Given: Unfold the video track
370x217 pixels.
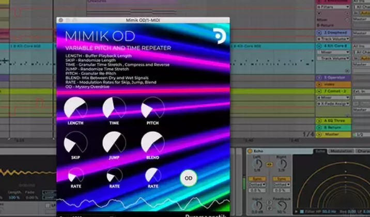Looking at the screenshot, I should (x=319, y=84).
